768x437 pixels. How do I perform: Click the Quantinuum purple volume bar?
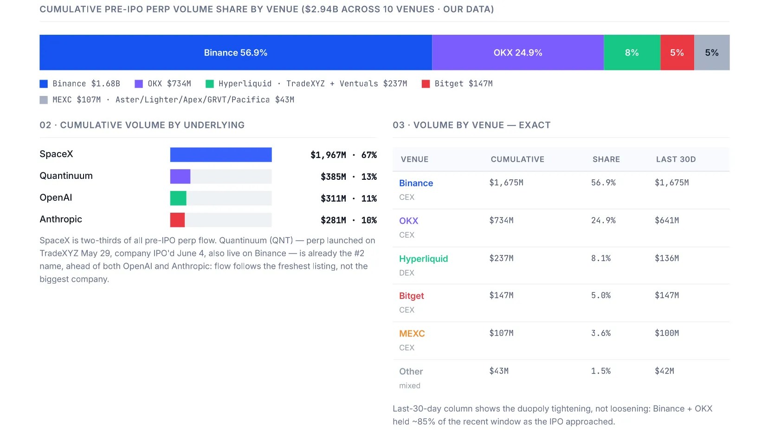pos(180,177)
